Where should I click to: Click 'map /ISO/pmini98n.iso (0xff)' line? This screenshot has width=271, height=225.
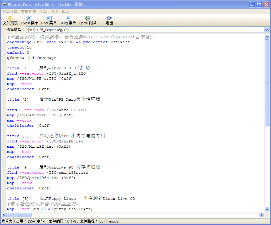41,178
